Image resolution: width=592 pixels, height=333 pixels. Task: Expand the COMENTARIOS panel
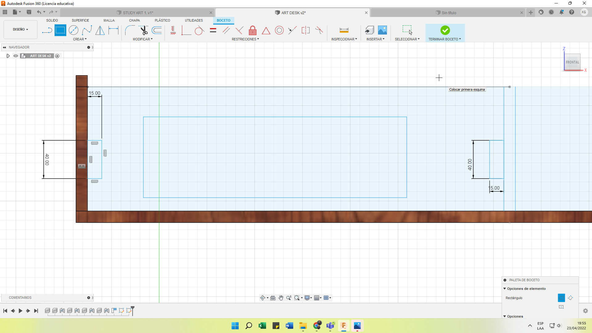click(x=88, y=298)
